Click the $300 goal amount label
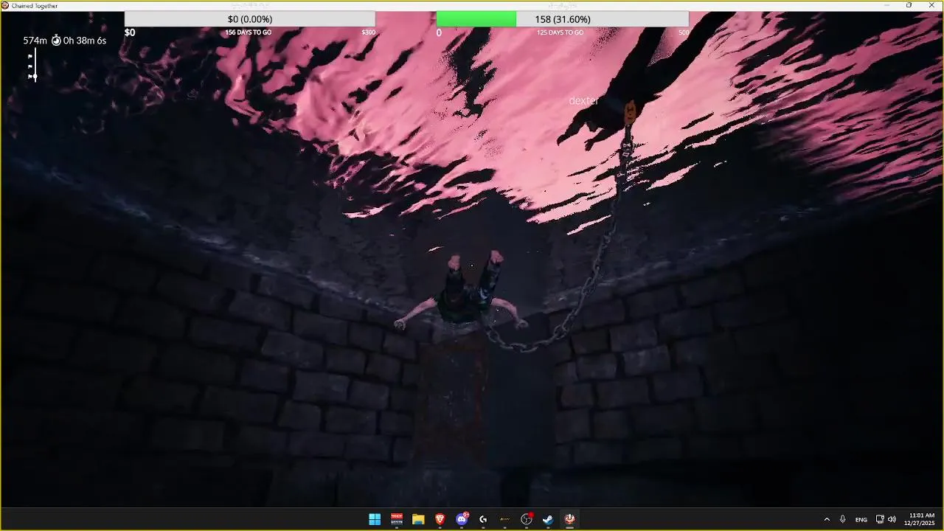Viewport: 944px width, 531px height. coord(368,32)
